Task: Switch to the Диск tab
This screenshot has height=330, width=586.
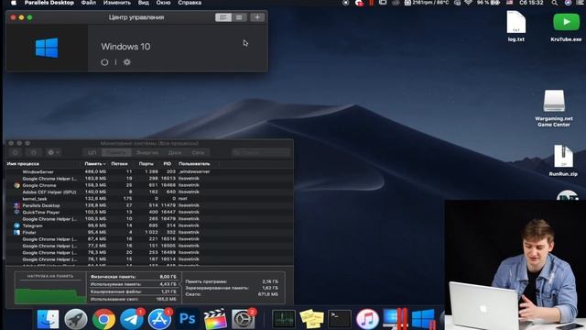Action: pyautogui.click(x=175, y=152)
